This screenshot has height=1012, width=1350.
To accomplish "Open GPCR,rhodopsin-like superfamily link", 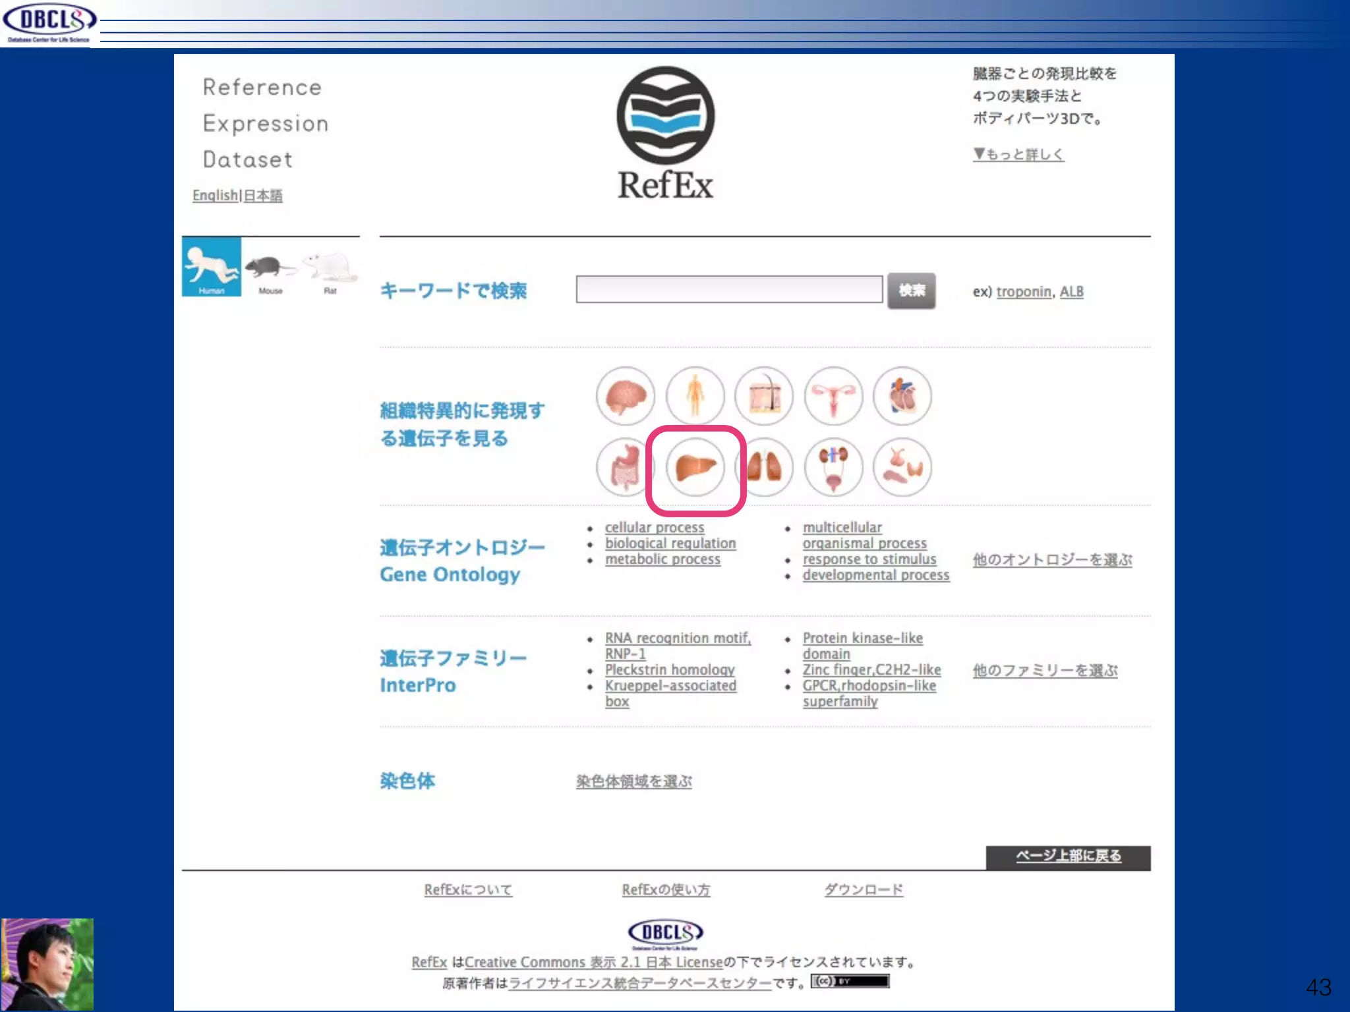I will coord(869,694).
